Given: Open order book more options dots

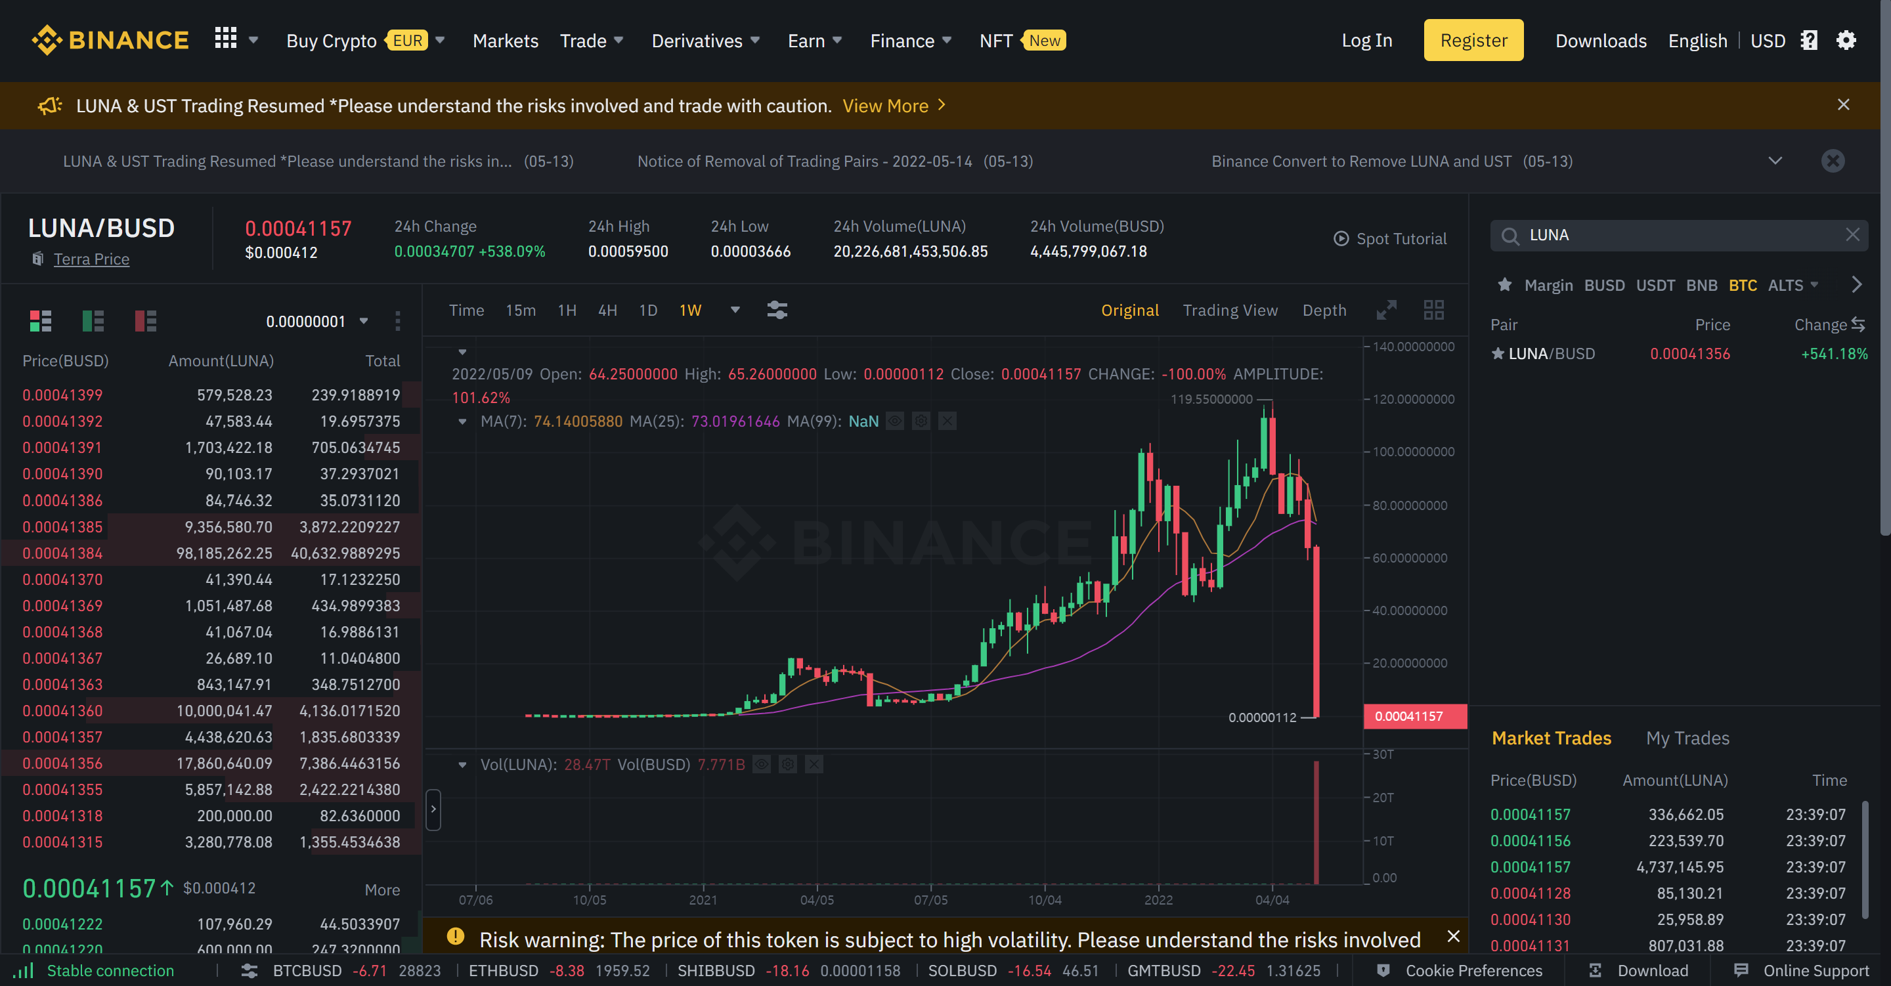Looking at the screenshot, I should click(398, 321).
